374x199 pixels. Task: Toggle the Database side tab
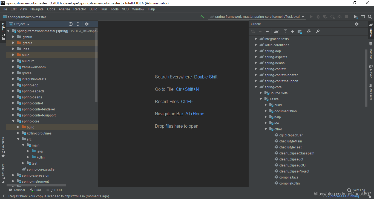(x=371, y=51)
